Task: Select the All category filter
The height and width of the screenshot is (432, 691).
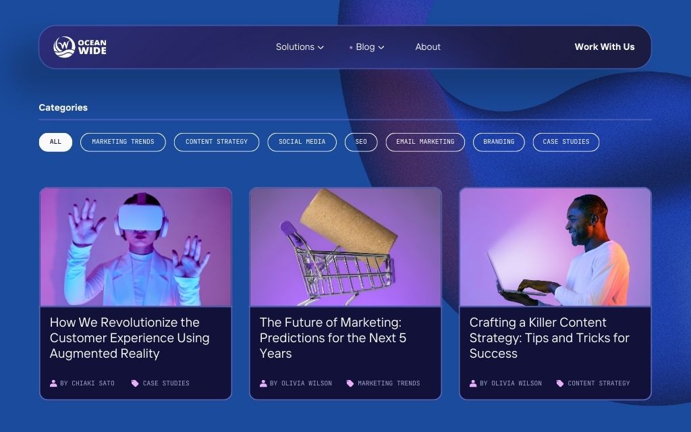Action: click(x=55, y=142)
